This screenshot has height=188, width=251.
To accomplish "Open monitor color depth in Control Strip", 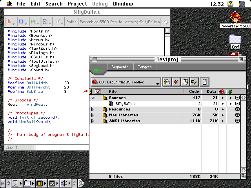I will (39, 183).
